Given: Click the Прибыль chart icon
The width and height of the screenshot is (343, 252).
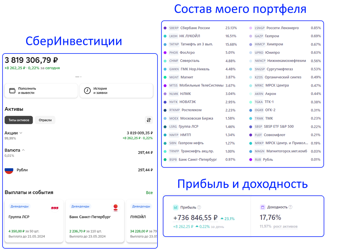Looking at the screenshot, I should 176,207.
